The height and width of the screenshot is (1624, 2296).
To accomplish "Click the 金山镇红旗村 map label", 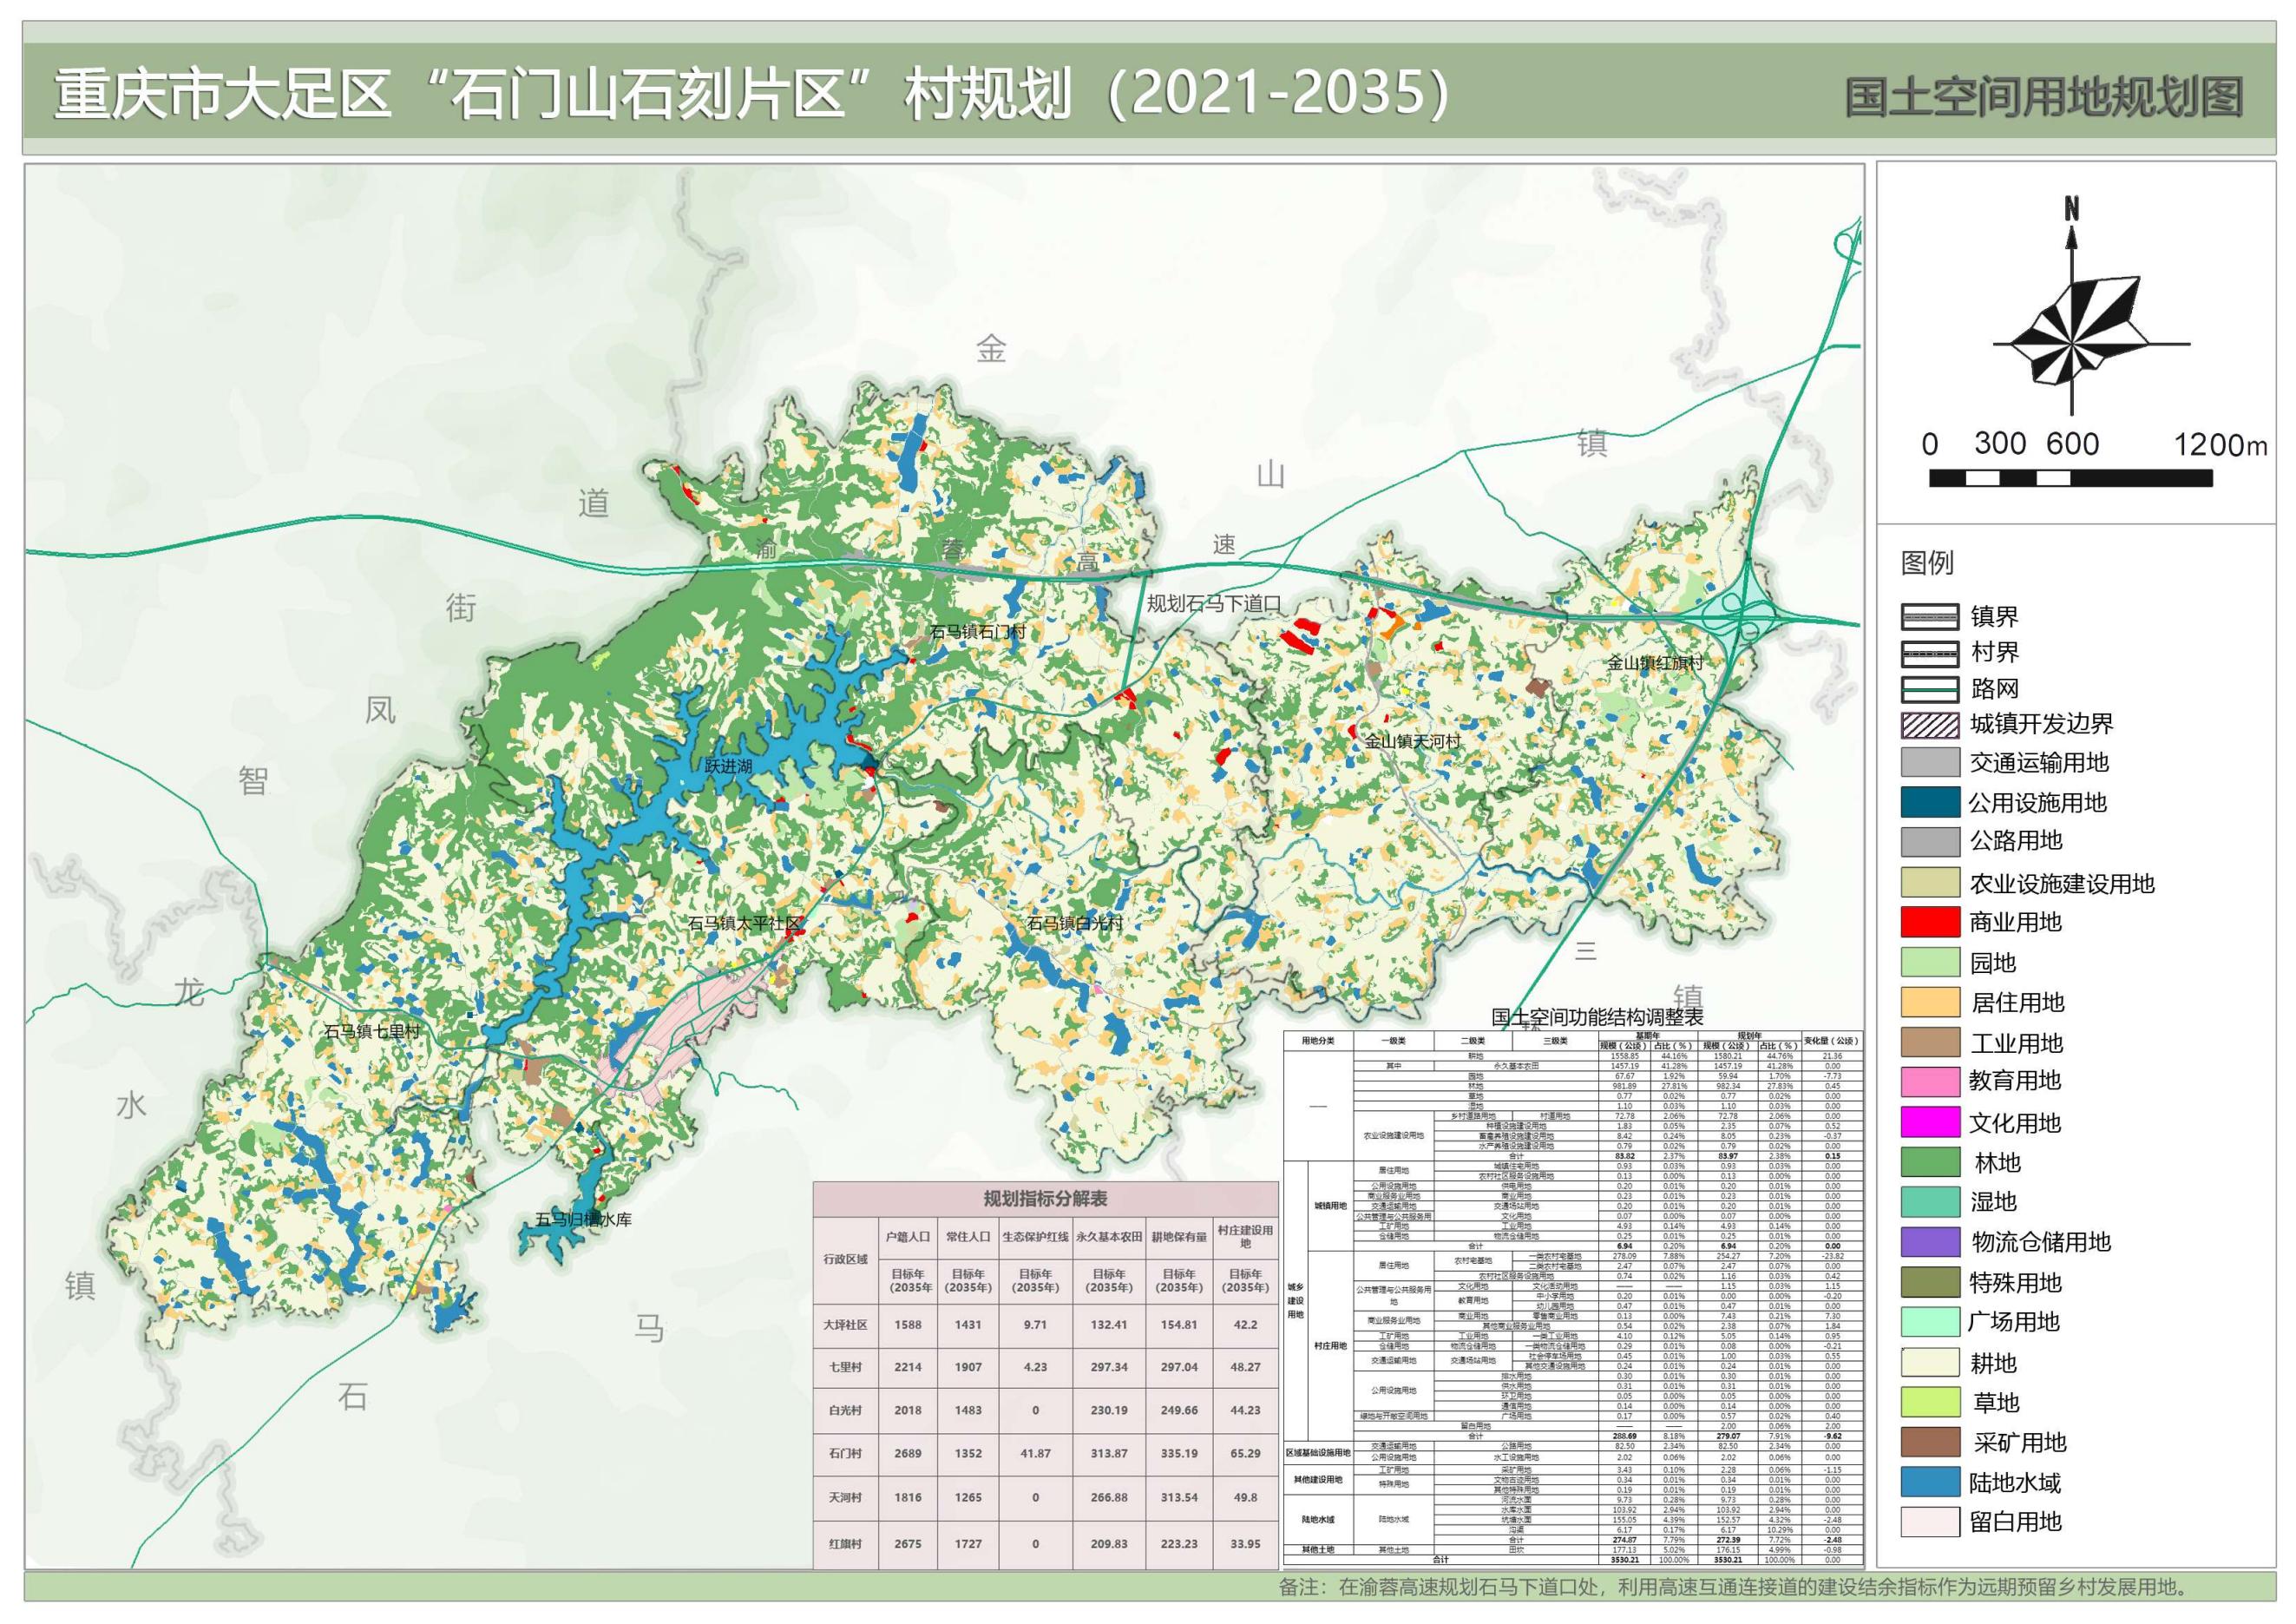I will point(1655,663).
